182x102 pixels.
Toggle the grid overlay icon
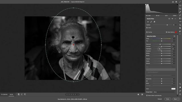tap(180, 94)
